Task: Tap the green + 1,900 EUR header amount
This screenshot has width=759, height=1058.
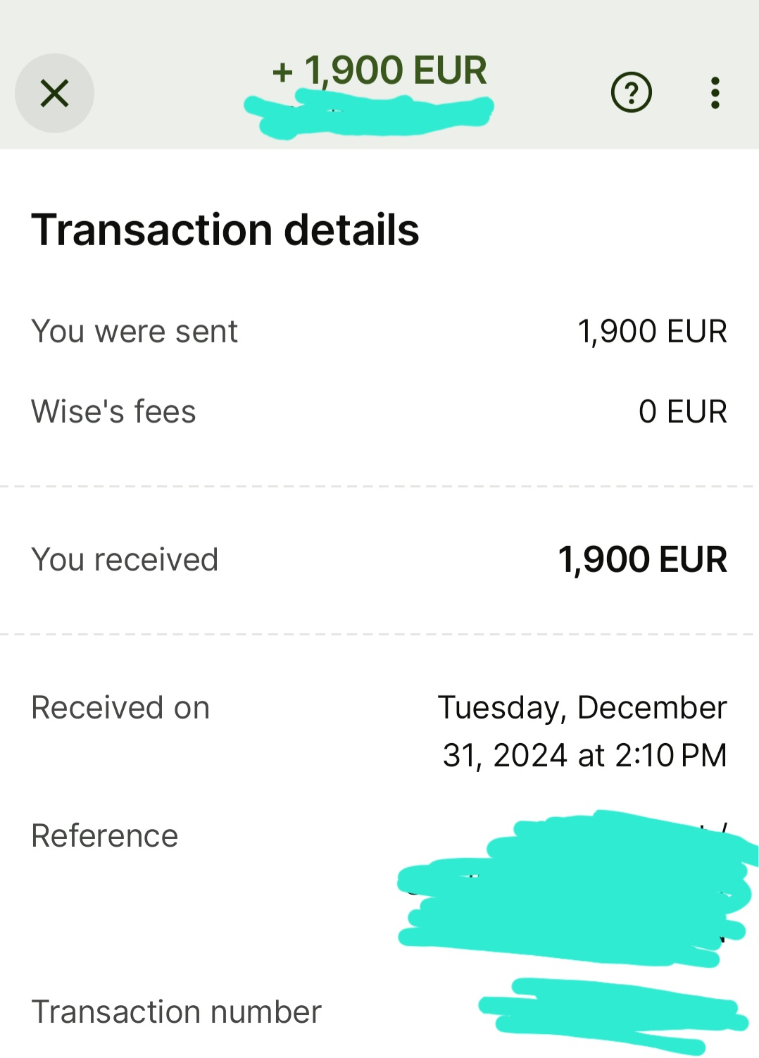Action: click(x=380, y=70)
